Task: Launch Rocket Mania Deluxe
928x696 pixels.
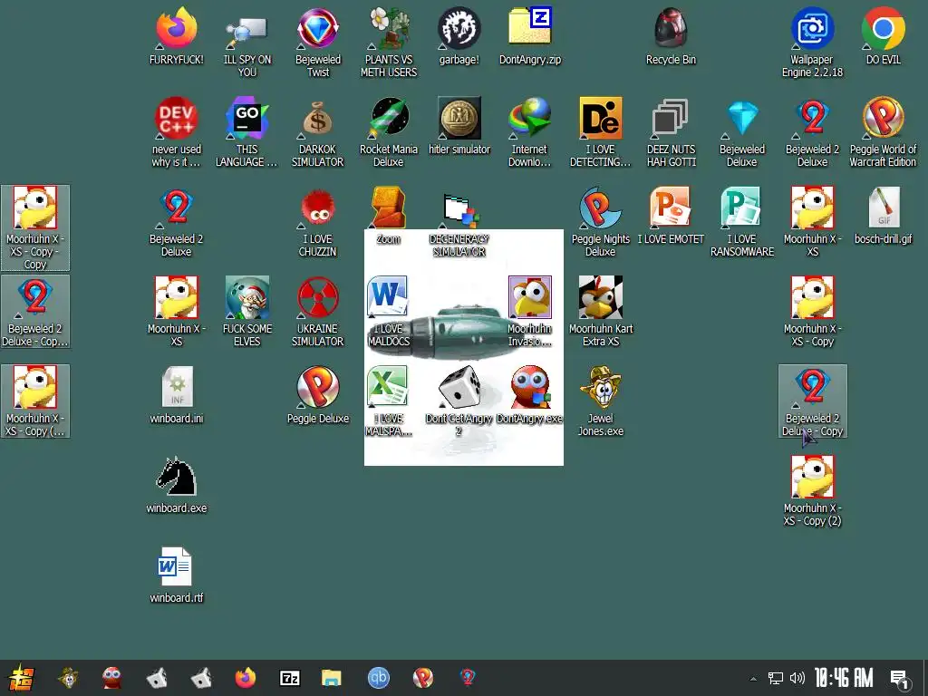Action: [x=389, y=131]
